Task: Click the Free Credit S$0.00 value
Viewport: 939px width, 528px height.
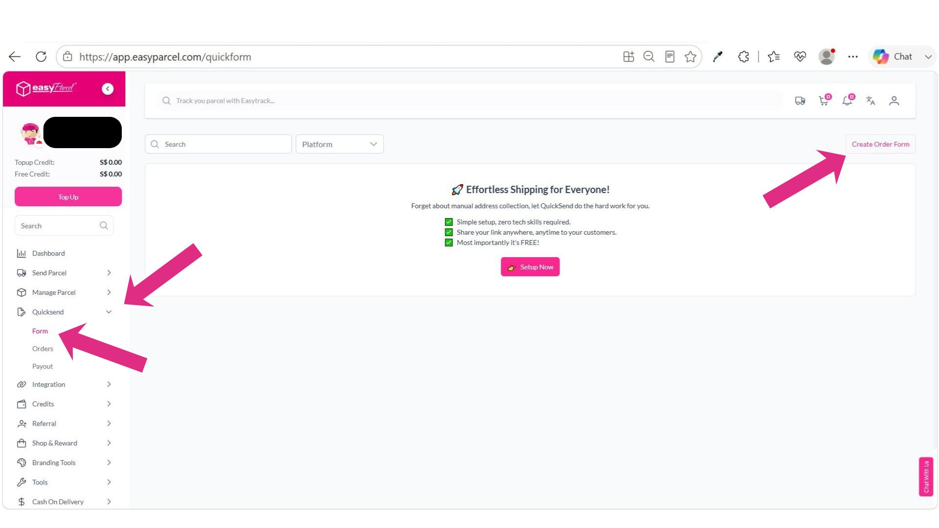Action: [111, 174]
